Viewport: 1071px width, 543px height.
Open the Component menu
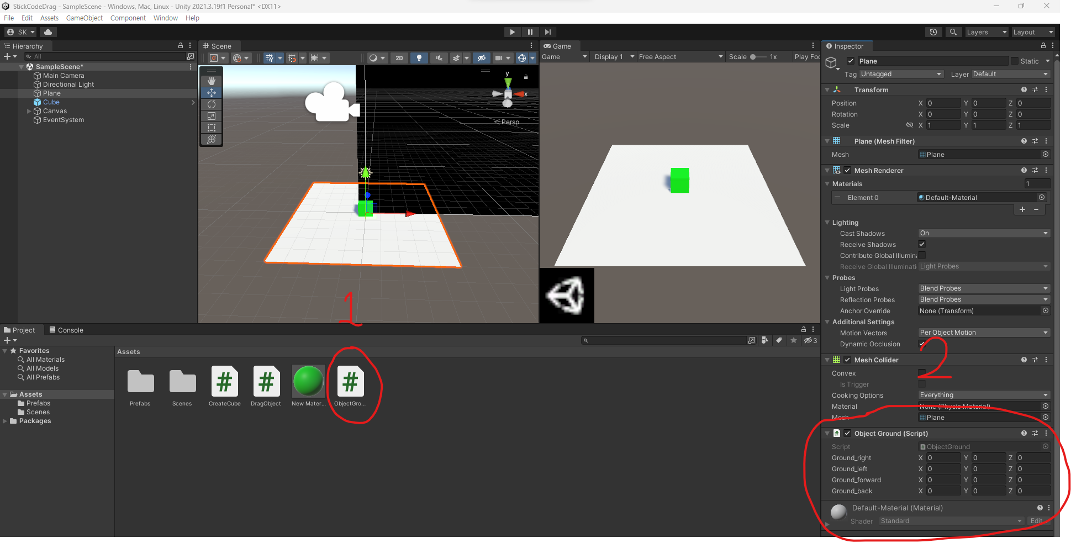click(128, 18)
